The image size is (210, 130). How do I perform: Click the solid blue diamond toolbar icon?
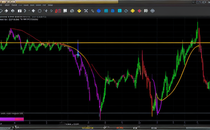(99, 11)
